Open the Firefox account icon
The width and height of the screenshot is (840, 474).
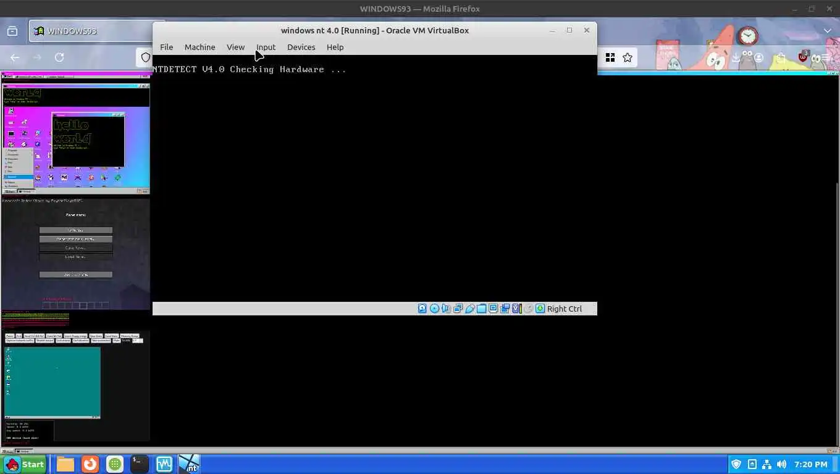click(758, 57)
